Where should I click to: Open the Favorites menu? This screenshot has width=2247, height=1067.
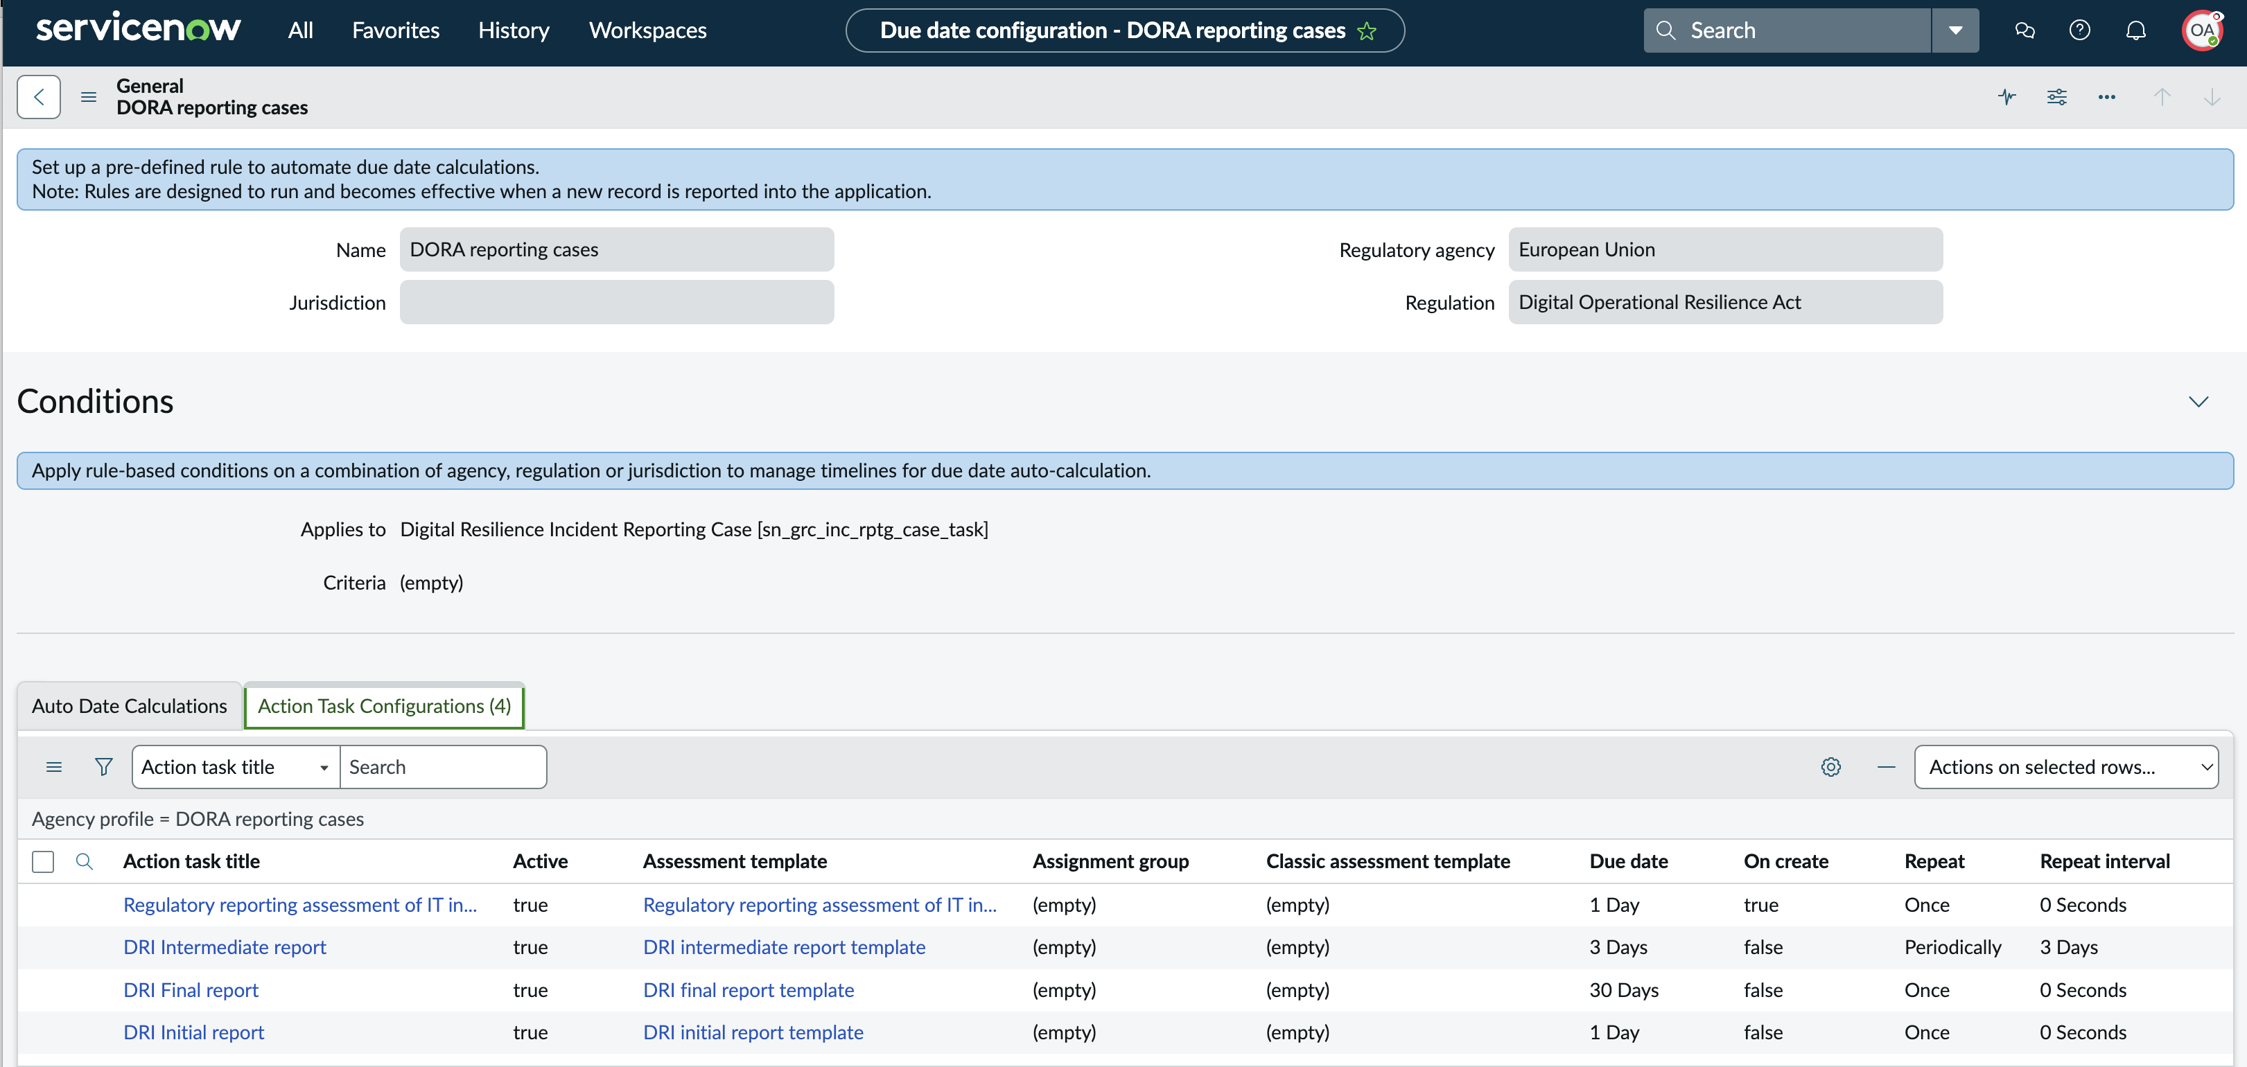[x=395, y=30]
